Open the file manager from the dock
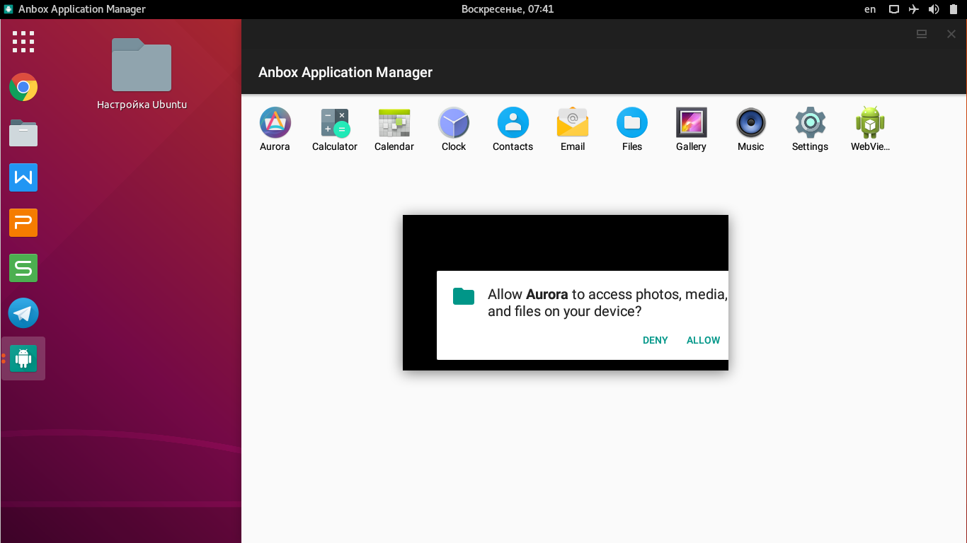Viewport: 967px width, 543px height. click(x=23, y=132)
